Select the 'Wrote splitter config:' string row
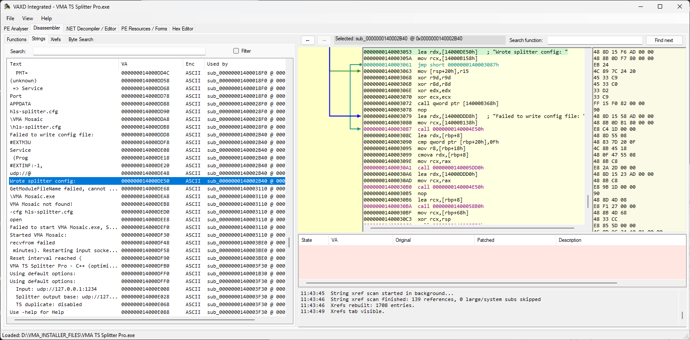Viewport: 690px width, 340px height. pos(147,181)
